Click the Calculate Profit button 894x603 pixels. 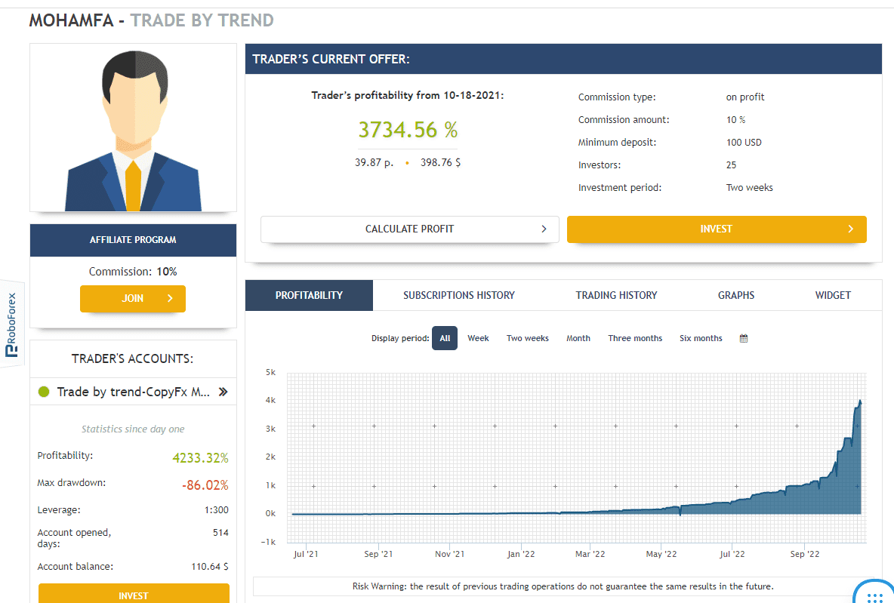pyautogui.click(x=409, y=229)
